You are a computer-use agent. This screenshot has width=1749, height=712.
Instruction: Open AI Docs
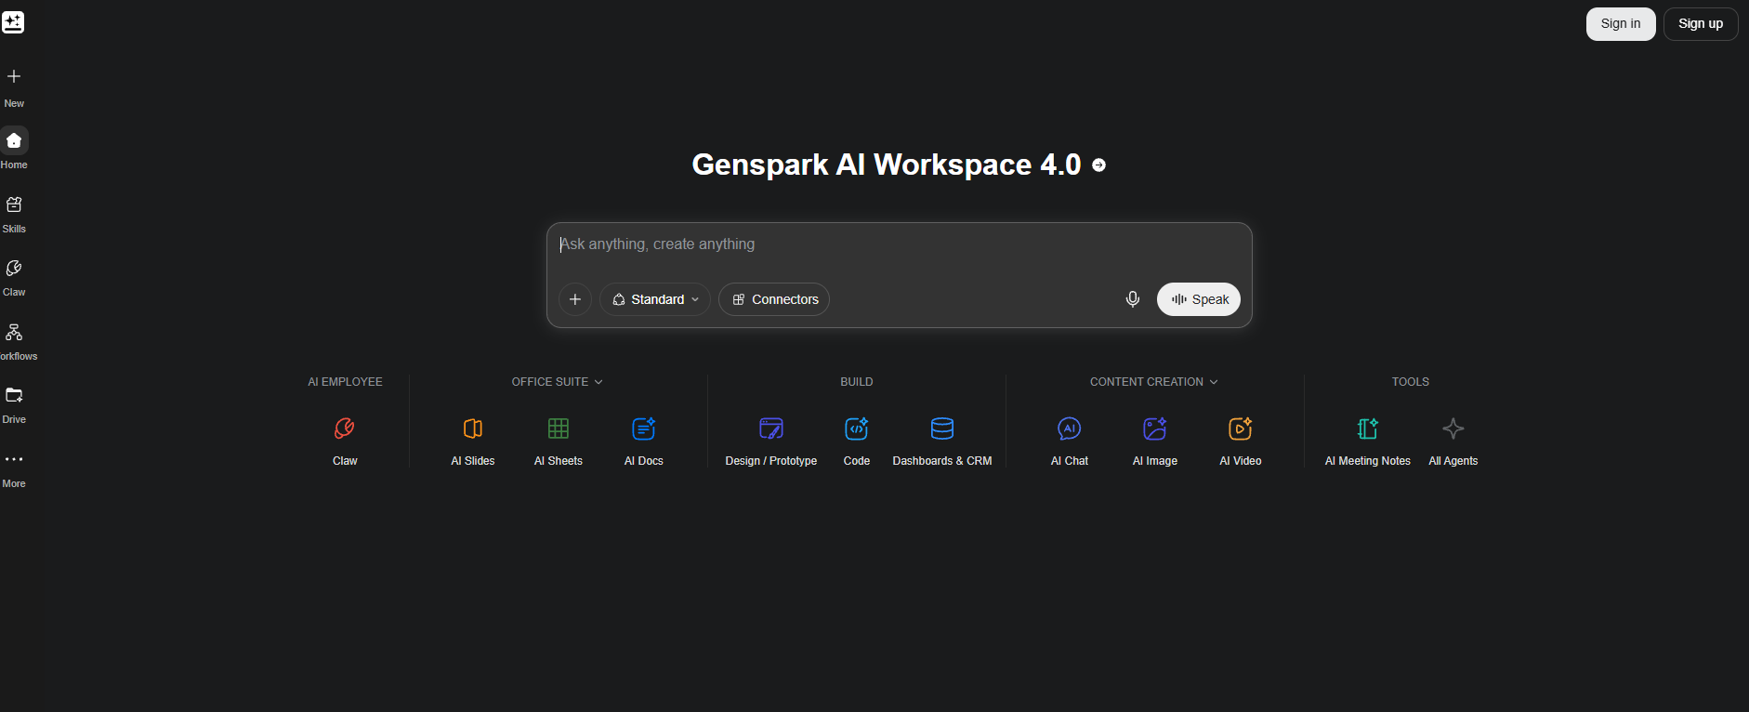click(x=644, y=441)
